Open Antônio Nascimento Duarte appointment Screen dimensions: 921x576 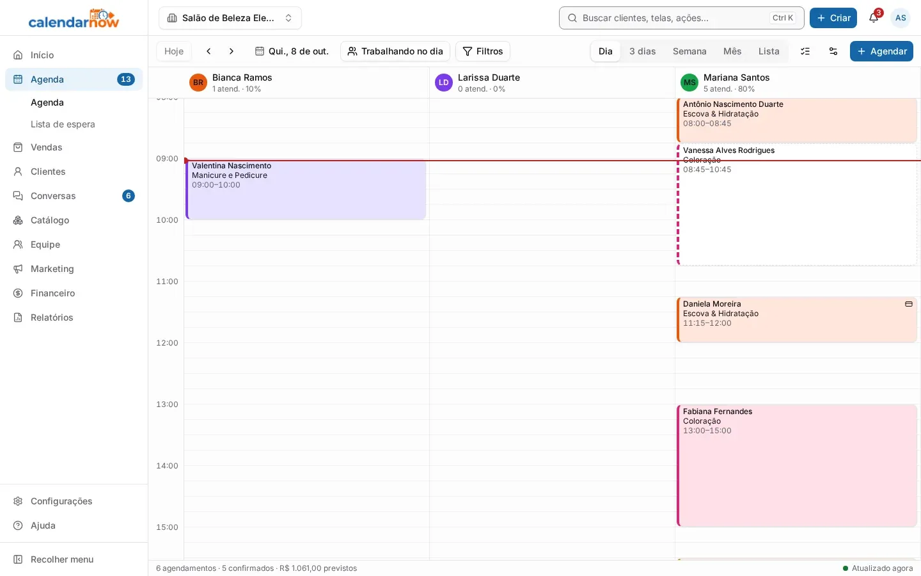point(797,120)
